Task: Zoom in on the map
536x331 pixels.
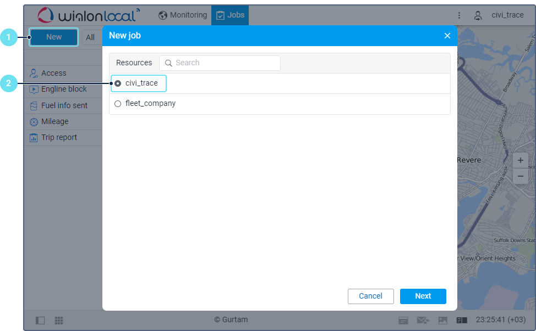Action: [x=521, y=161]
